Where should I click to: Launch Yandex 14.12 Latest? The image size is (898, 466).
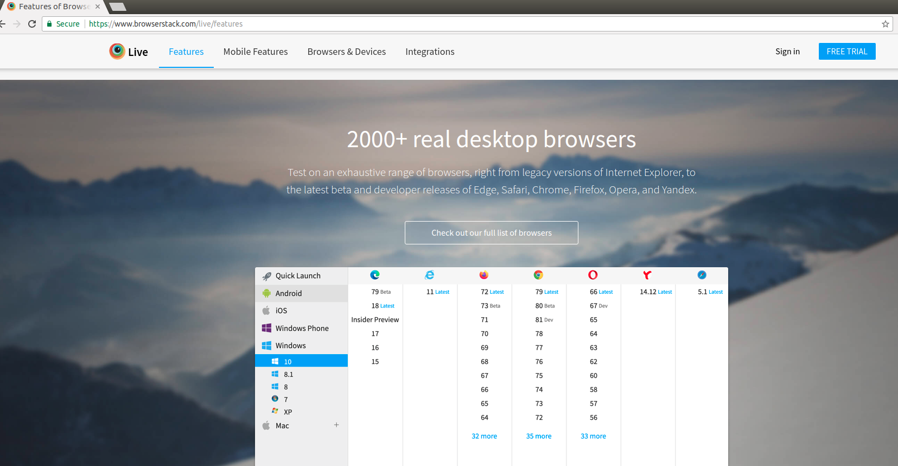coord(655,292)
